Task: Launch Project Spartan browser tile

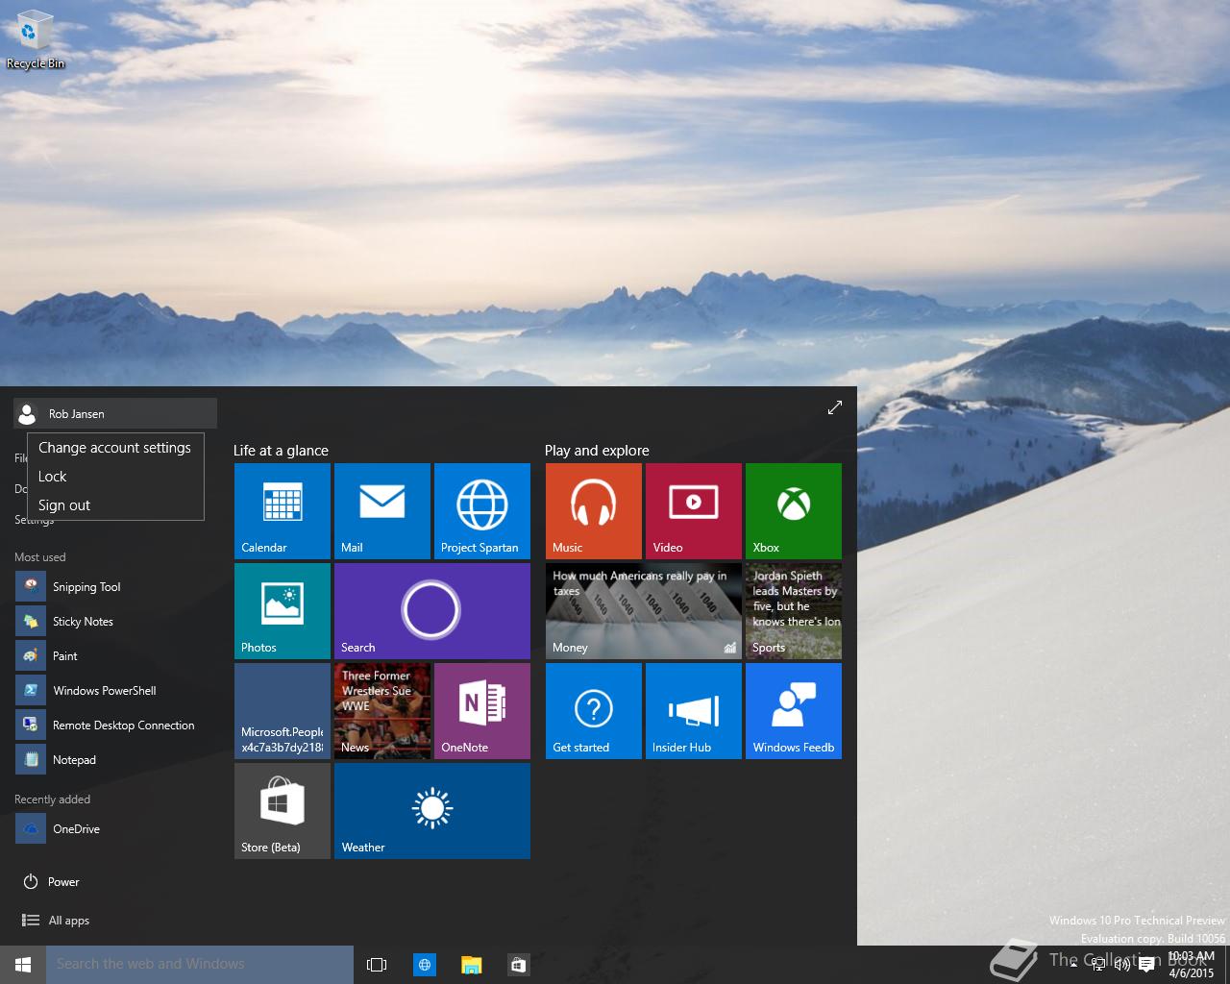Action: [x=482, y=511]
